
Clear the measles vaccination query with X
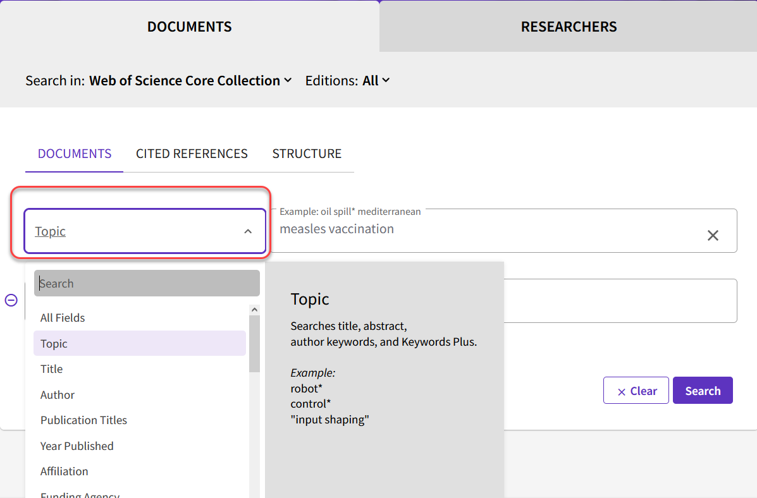coord(713,236)
